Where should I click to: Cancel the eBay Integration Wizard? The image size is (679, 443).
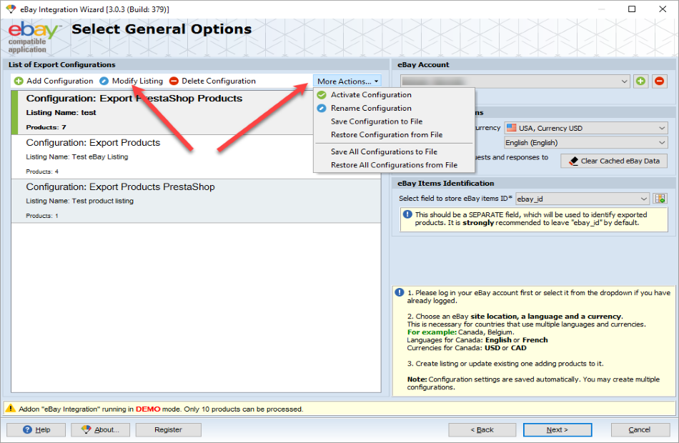[639, 429]
